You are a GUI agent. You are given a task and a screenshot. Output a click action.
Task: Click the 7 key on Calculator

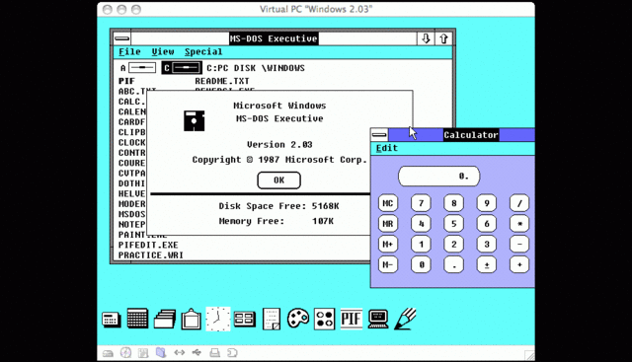[x=421, y=203]
